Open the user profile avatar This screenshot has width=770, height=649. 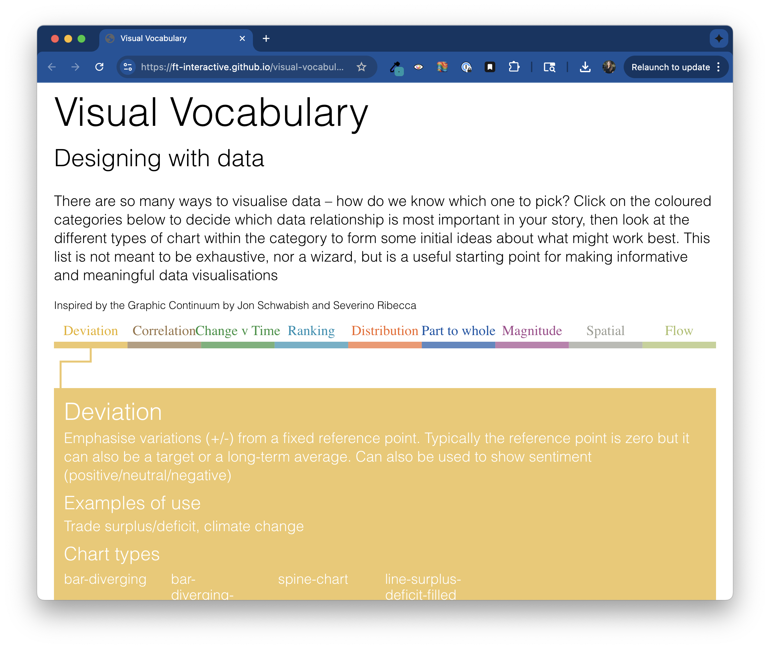coord(609,67)
